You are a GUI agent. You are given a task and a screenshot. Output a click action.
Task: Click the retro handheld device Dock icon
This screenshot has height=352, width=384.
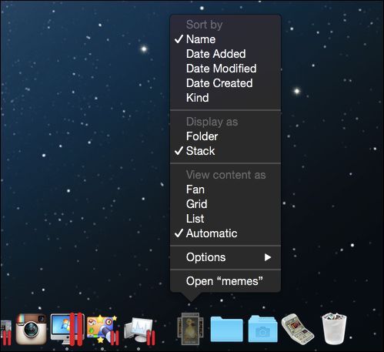[x=298, y=329]
